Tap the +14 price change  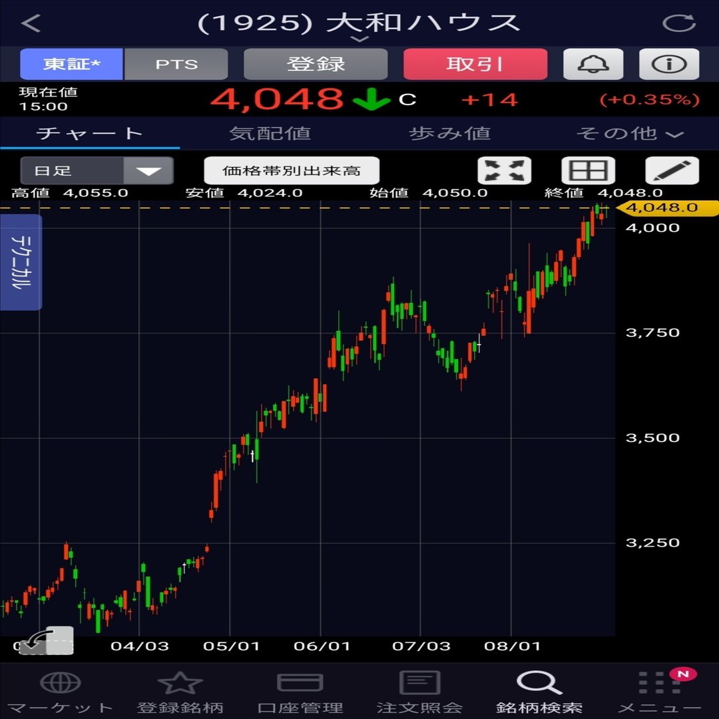[490, 99]
